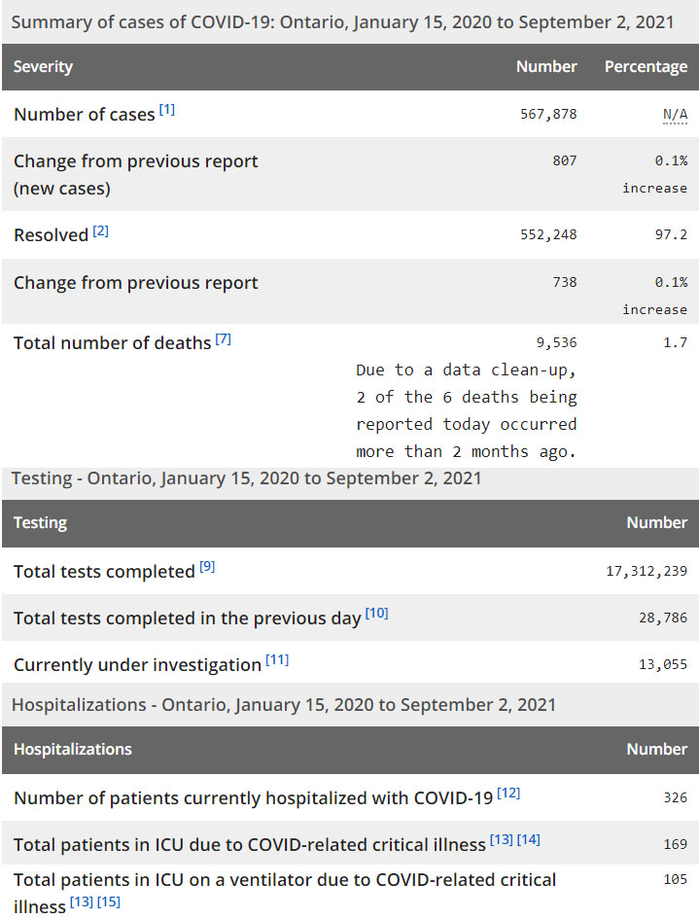Click the 326 currently hospitalized value

(x=675, y=797)
